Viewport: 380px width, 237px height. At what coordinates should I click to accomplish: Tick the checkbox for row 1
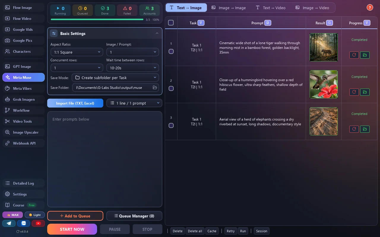(x=171, y=51)
